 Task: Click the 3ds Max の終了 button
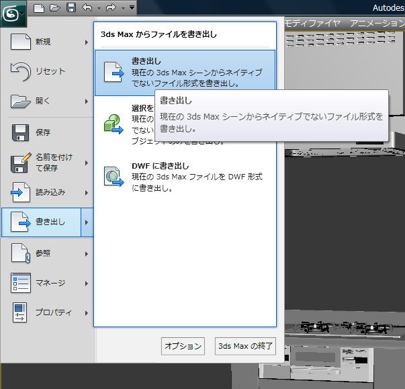pos(245,346)
